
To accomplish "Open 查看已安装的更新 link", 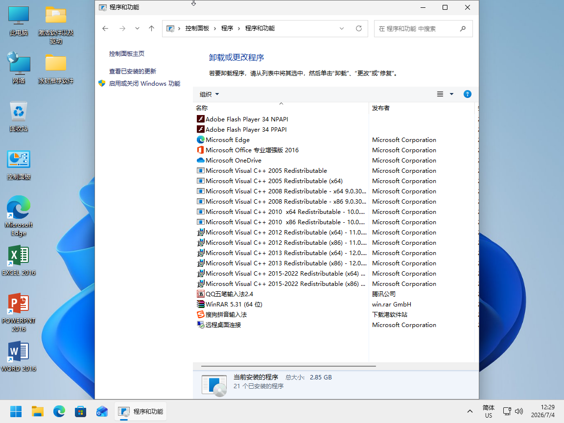I will click(x=132, y=71).
